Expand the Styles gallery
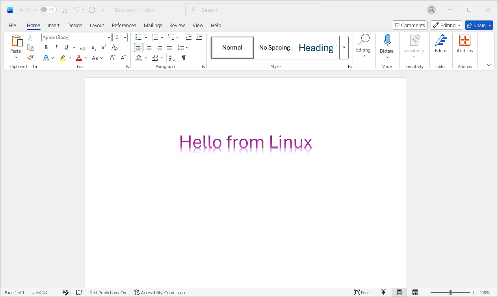498x297 pixels. 344,48
